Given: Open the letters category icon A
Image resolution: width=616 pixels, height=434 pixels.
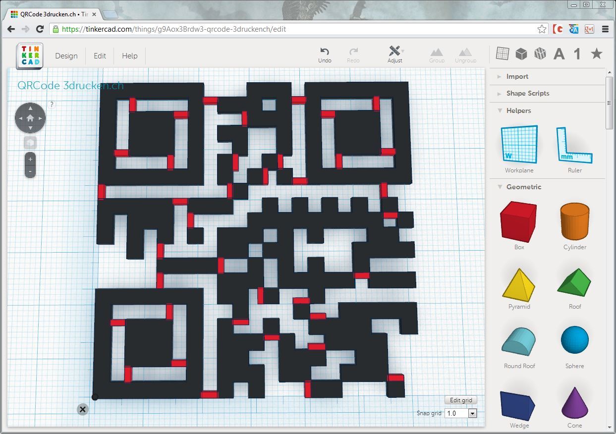Looking at the screenshot, I should click(x=559, y=54).
